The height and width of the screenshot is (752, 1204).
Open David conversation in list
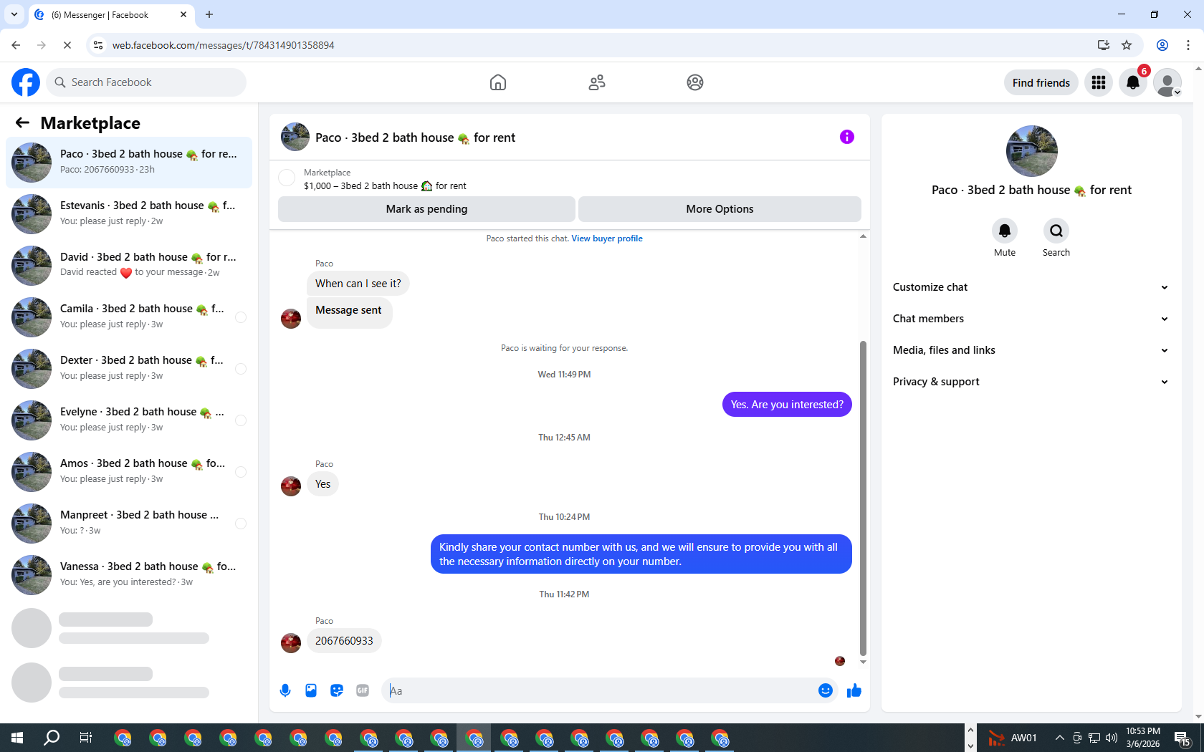click(129, 266)
